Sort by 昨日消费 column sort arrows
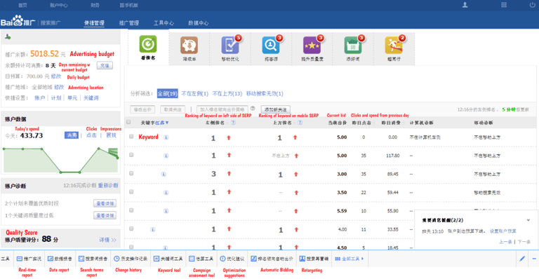539x279 pixels. pos(404,123)
